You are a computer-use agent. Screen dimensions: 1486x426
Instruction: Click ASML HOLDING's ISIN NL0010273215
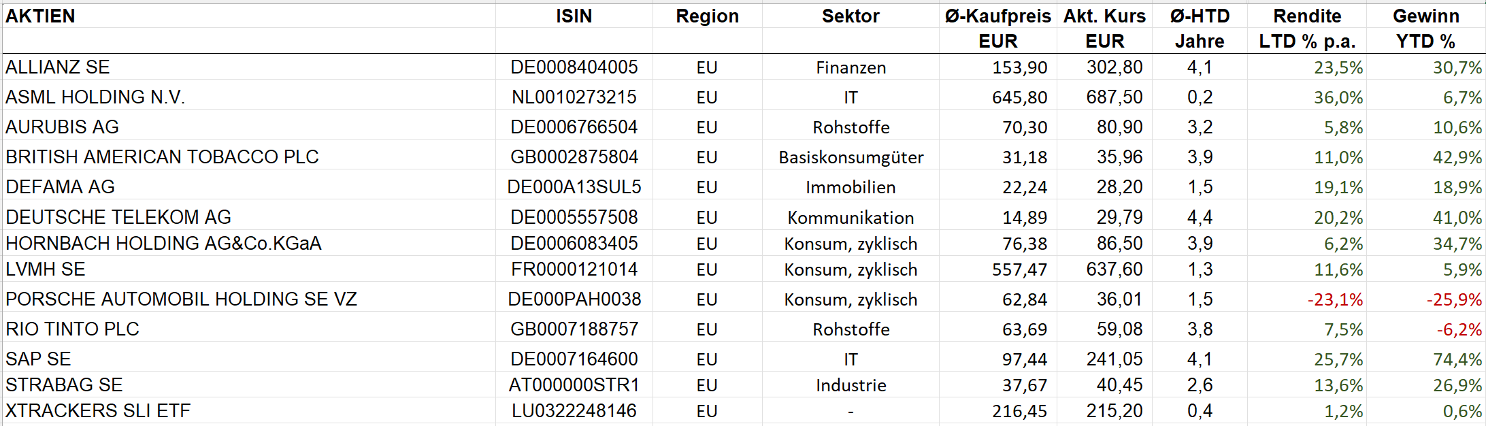click(x=574, y=97)
